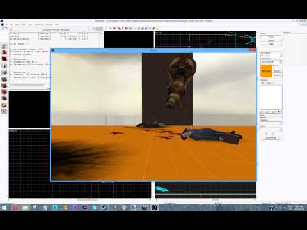The width and height of the screenshot is (307, 230).
Task: Open the Current texture dropdown
Action: 271,62
